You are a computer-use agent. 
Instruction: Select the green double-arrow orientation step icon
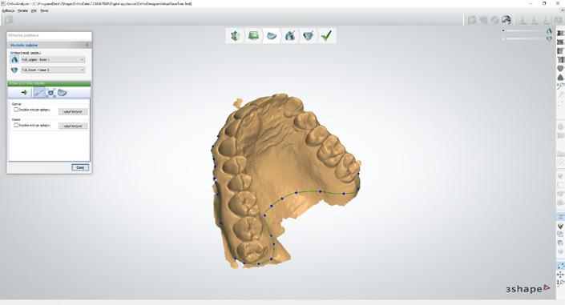235,36
